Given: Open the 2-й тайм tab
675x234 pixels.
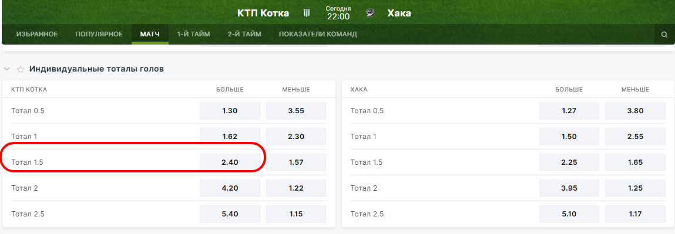Looking at the screenshot, I should pos(244,35).
